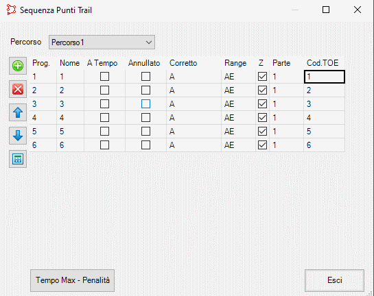Viewport: 374px width, 296px height.
Task: Select the Nome cell of row 6
Action: coord(71,145)
